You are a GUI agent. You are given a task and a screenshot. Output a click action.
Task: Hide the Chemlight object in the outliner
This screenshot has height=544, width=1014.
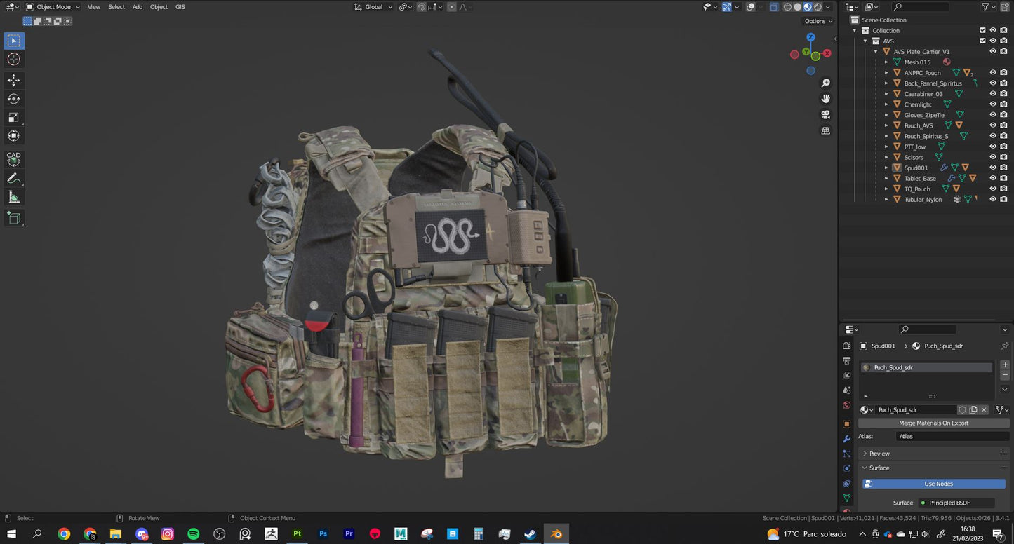[992, 104]
